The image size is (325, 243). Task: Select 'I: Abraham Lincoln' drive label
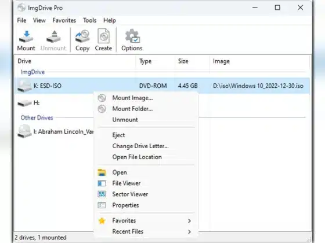tap(63, 132)
